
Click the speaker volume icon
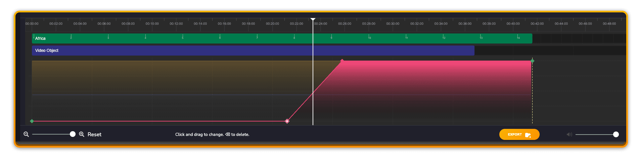coord(569,135)
